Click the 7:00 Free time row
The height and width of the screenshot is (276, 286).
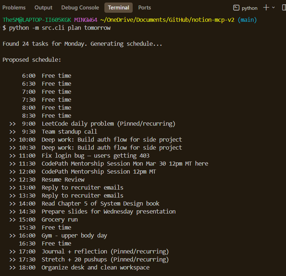coord(47,92)
